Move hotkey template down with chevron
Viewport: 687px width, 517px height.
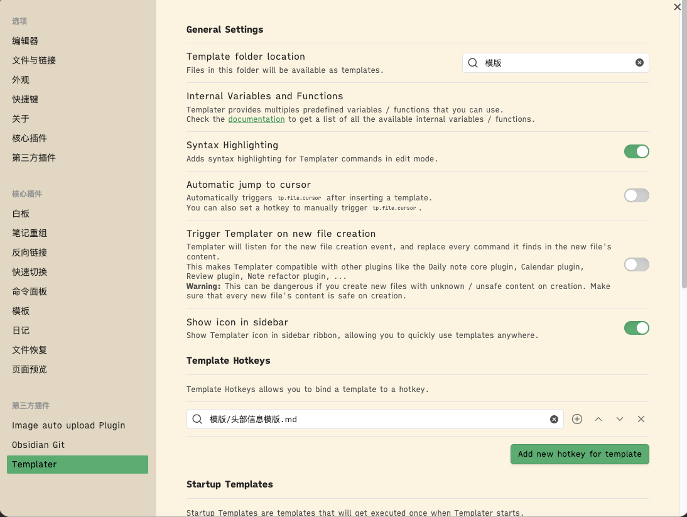pos(620,419)
